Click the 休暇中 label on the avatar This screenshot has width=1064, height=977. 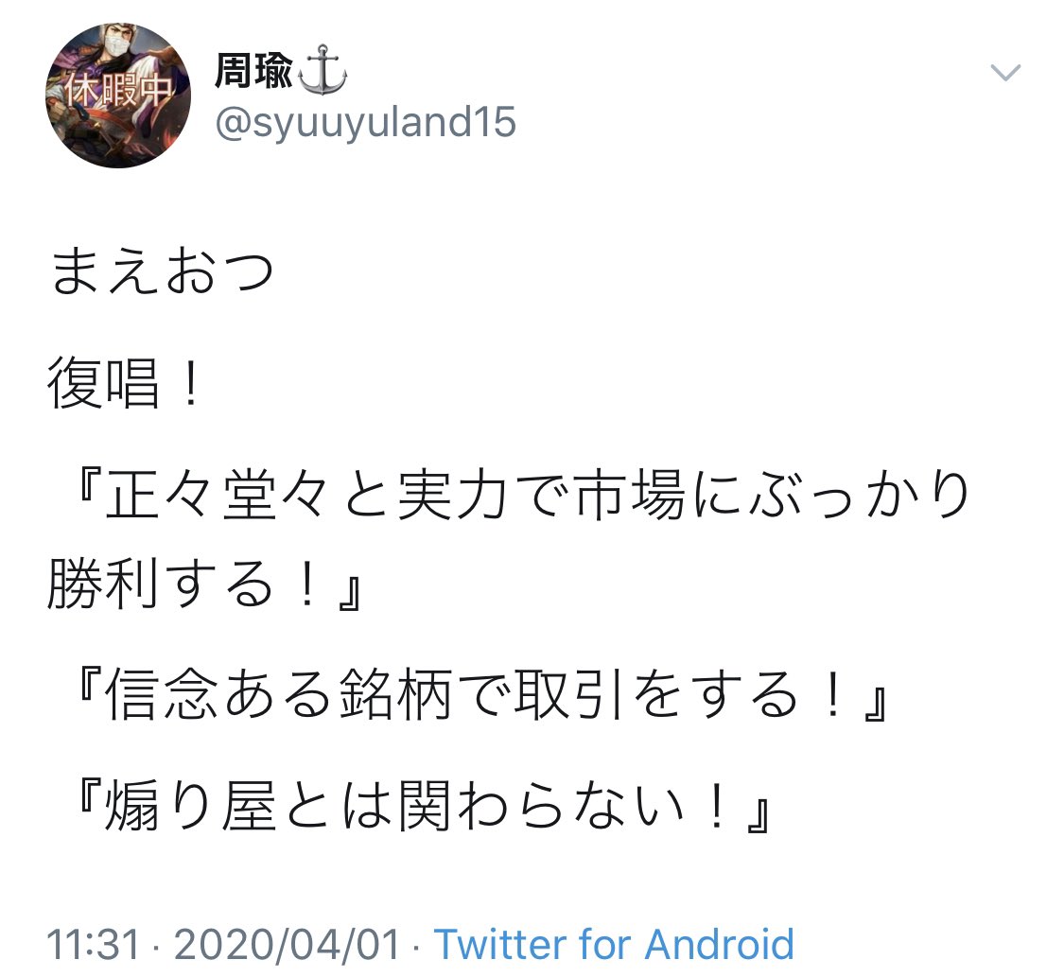pyautogui.click(x=116, y=90)
